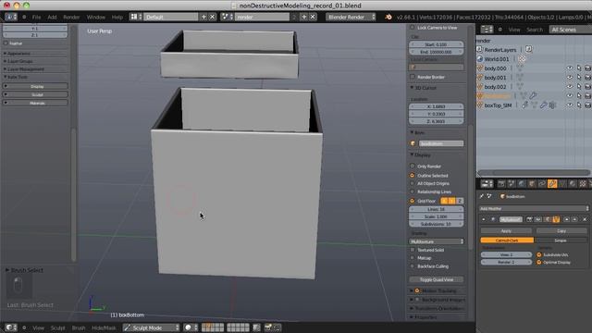This screenshot has height=333, width=592.
Task: Open the Help menu
Action: (x=117, y=17)
